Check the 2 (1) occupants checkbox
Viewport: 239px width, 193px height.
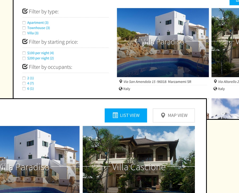pos(24,78)
